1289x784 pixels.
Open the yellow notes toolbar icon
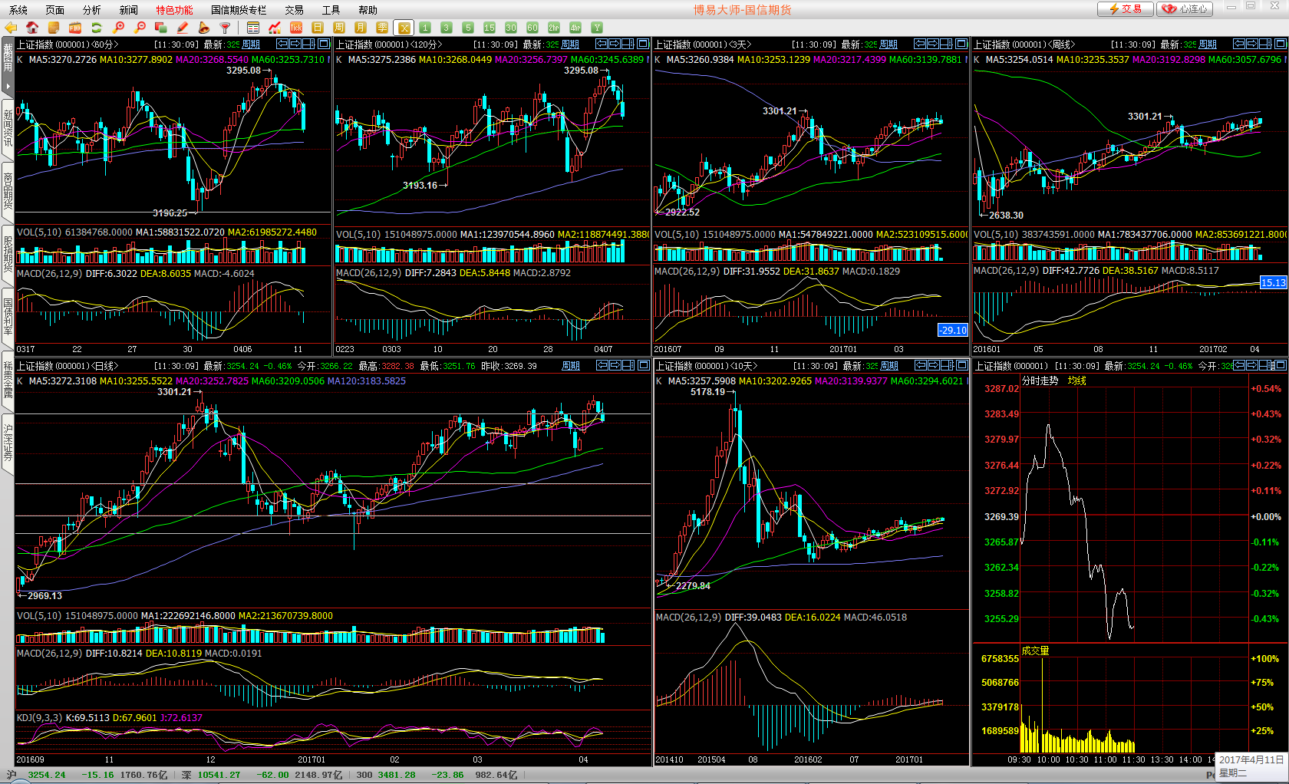click(x=54, y=28)
